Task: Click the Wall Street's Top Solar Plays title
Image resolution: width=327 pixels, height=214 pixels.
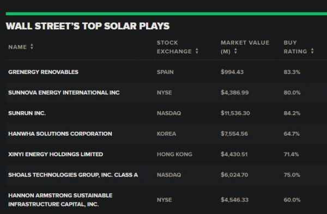Action: 88,26
